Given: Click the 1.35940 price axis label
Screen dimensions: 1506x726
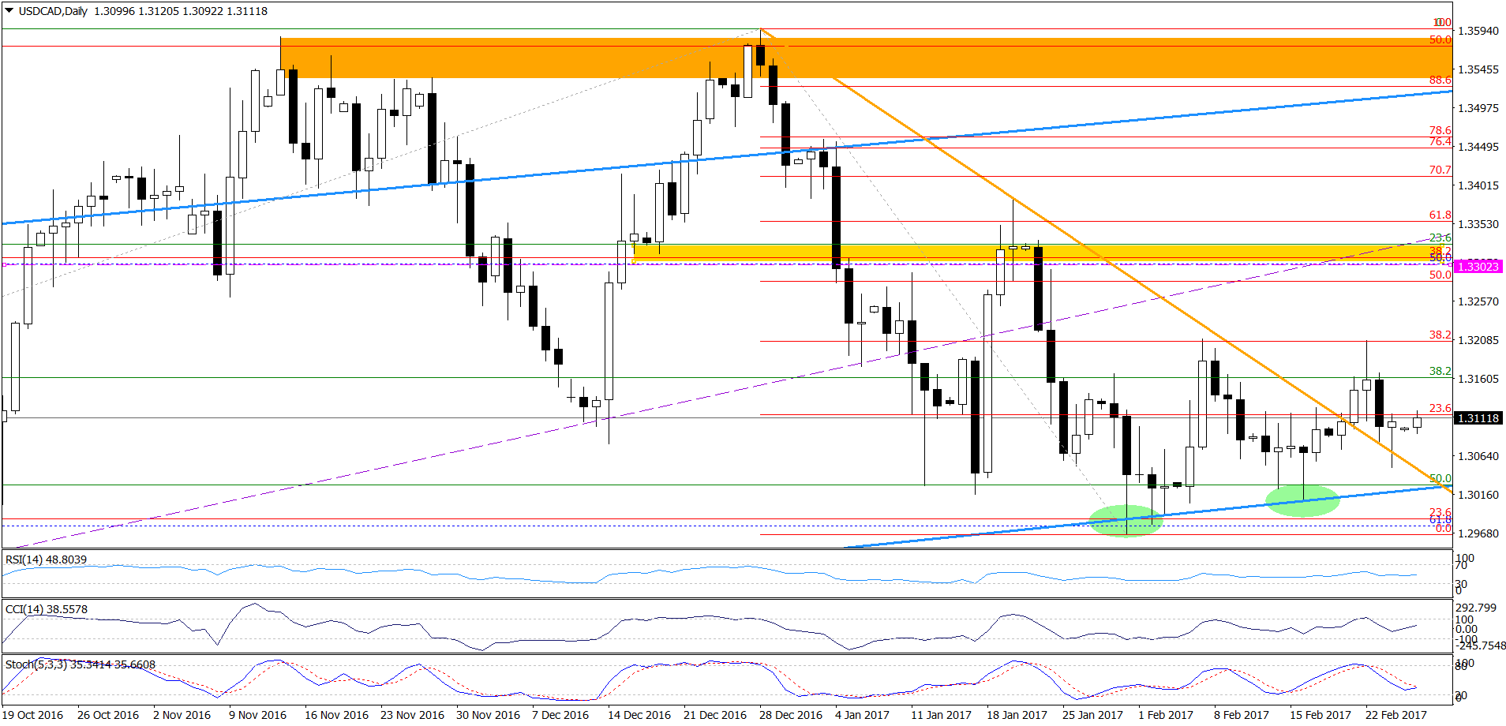Looking at the screenshot, I should (1478, 31).
